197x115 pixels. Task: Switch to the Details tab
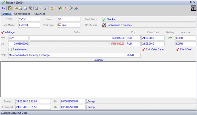click(7, 14)
